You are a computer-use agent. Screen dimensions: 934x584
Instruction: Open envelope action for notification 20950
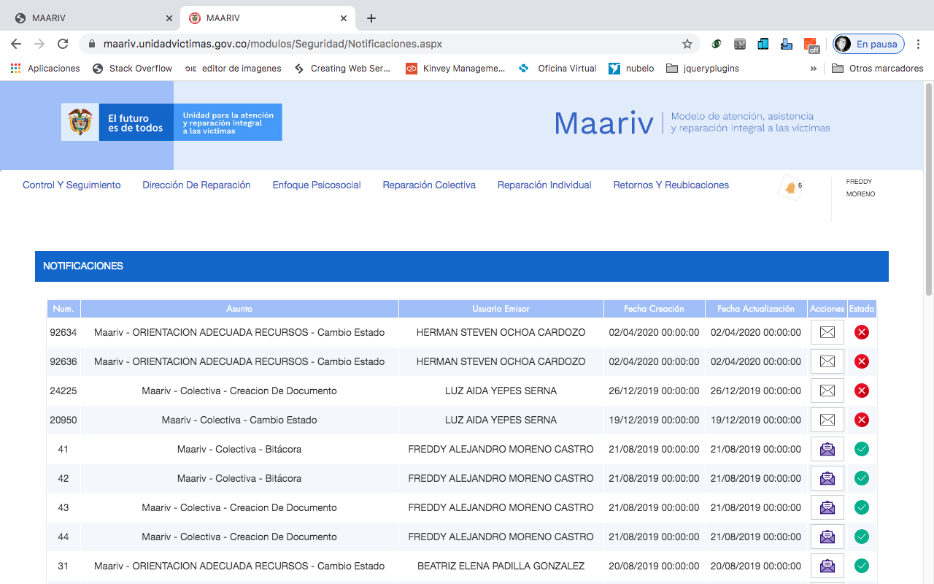point(827,420)
